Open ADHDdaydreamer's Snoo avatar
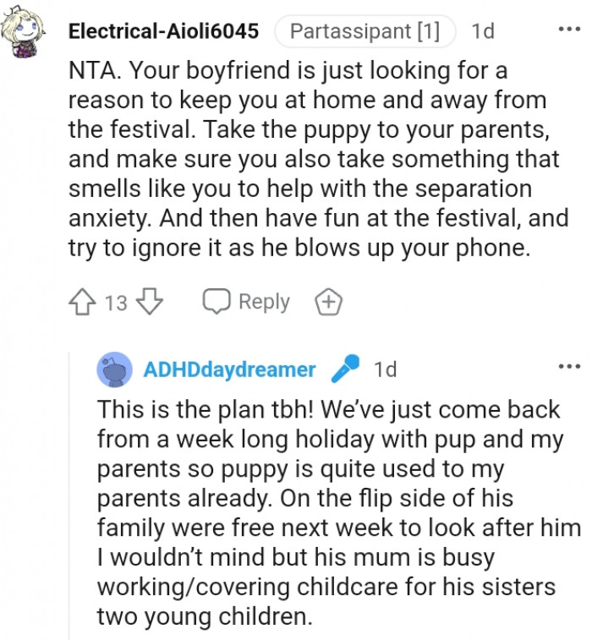This screenshot has height=640, width=592. pos(114,369)
